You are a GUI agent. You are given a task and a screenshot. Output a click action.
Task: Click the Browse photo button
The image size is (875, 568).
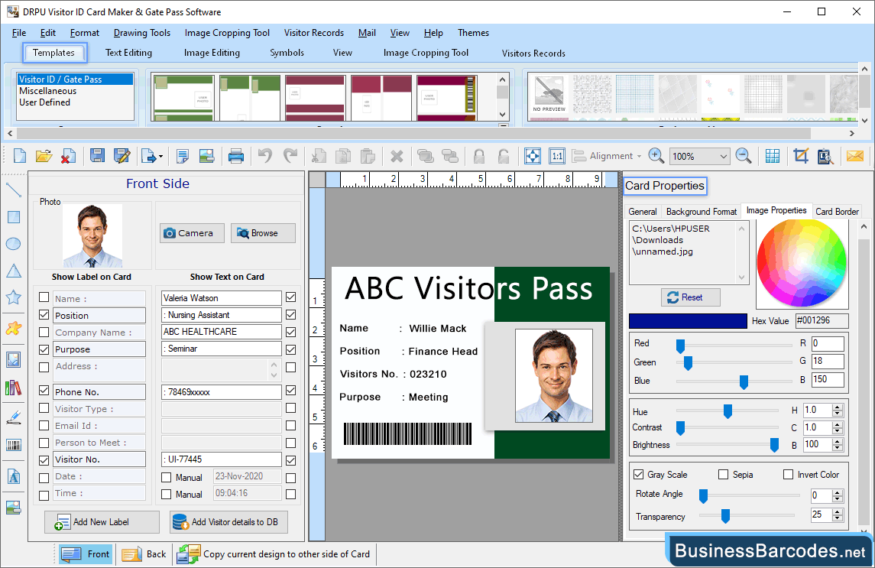263,233
